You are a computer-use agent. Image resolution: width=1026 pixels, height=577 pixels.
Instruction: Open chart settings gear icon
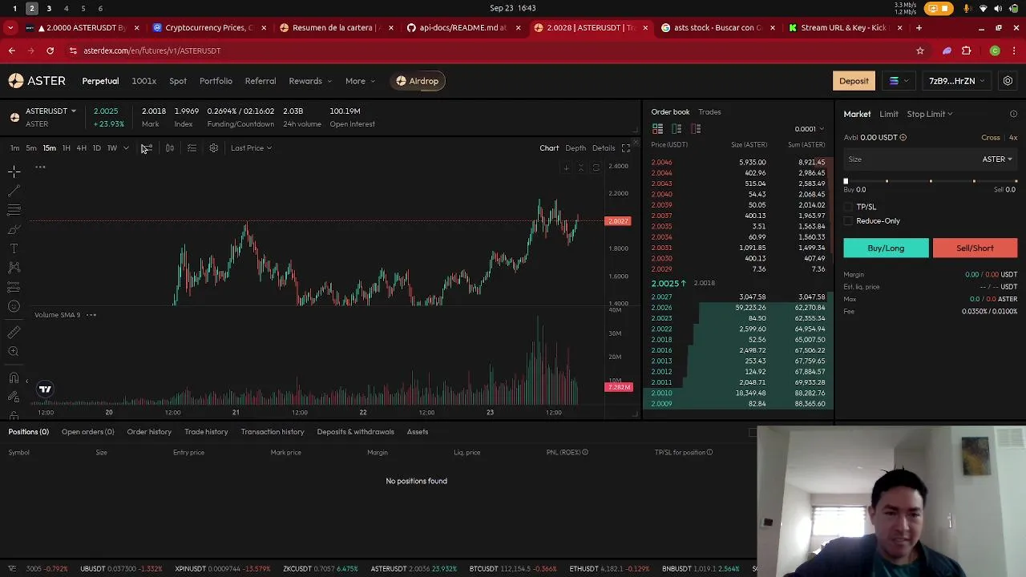pyautogui.click(x=213, y=148)
